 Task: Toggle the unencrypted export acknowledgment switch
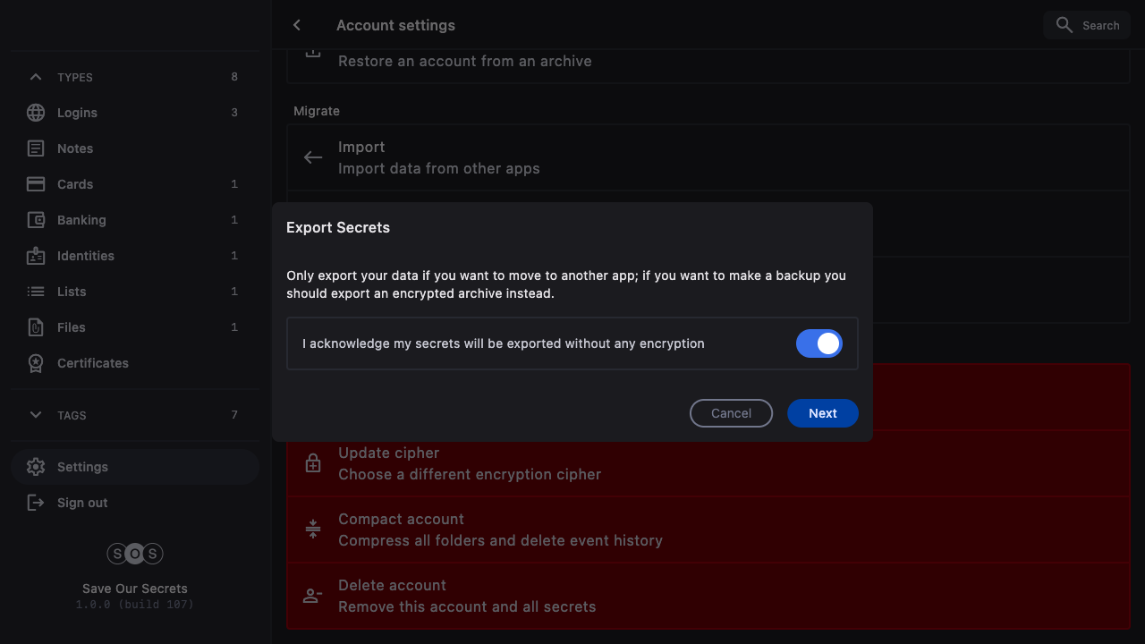coord(818,343)
